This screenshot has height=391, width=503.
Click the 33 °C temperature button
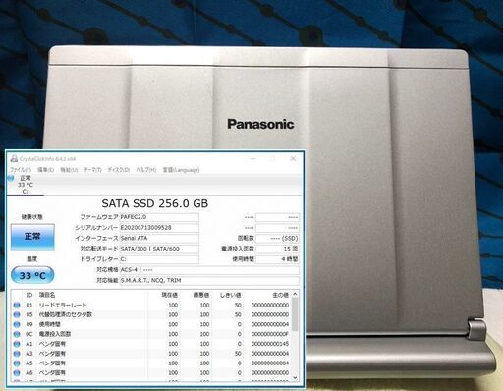[x=32, y=275]
